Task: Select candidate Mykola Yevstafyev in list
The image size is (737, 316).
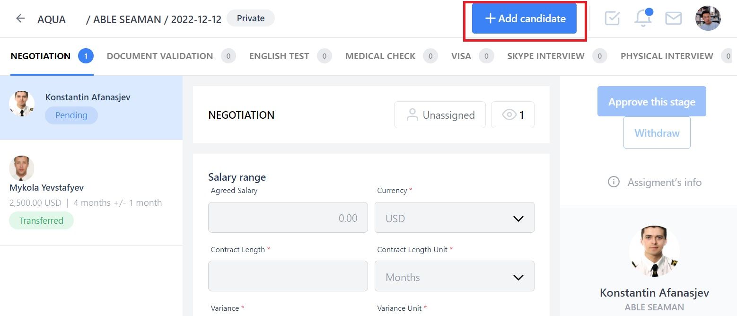Action: tap(91, 193)
